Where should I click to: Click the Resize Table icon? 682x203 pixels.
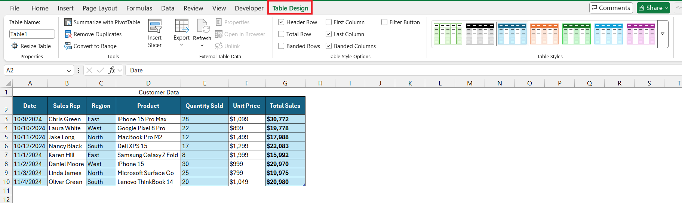pos(15,46)
